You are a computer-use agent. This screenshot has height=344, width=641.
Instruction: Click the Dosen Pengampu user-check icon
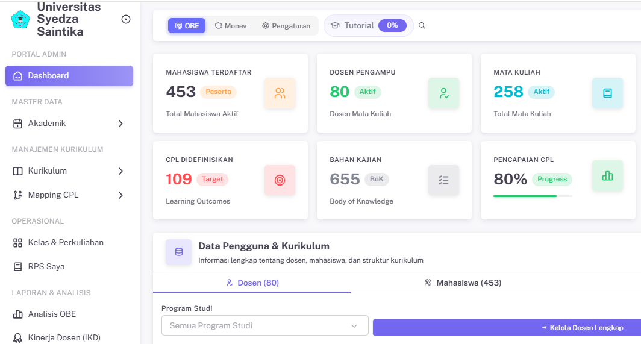coord(443,93)
